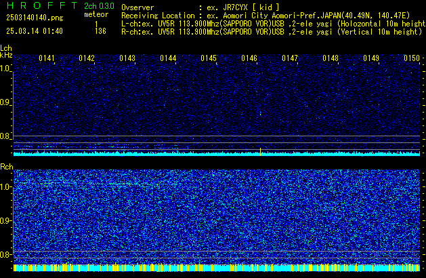Click the file name 2503140140.png

pos(35,18)
